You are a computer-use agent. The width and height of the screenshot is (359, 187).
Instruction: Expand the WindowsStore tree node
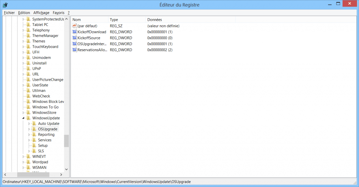point(23,113)
